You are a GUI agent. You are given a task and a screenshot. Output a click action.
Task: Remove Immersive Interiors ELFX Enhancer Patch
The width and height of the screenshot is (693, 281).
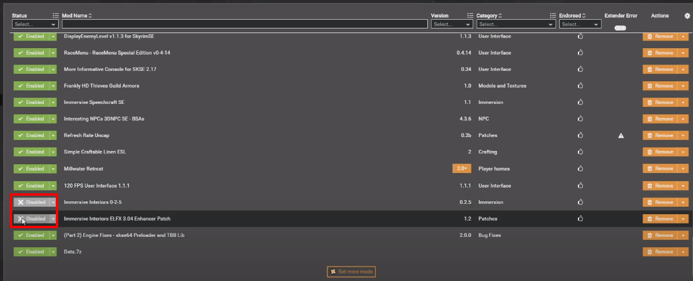660,218
